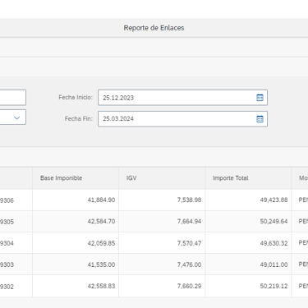Expand the dropdown chevron left of Fecha Fin
308x308 pixels.
point(16,117)
